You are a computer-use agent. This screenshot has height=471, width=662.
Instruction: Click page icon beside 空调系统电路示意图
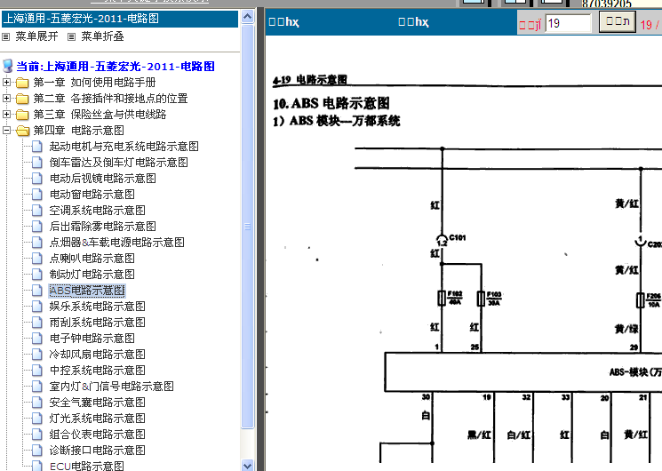pos(37,211)
